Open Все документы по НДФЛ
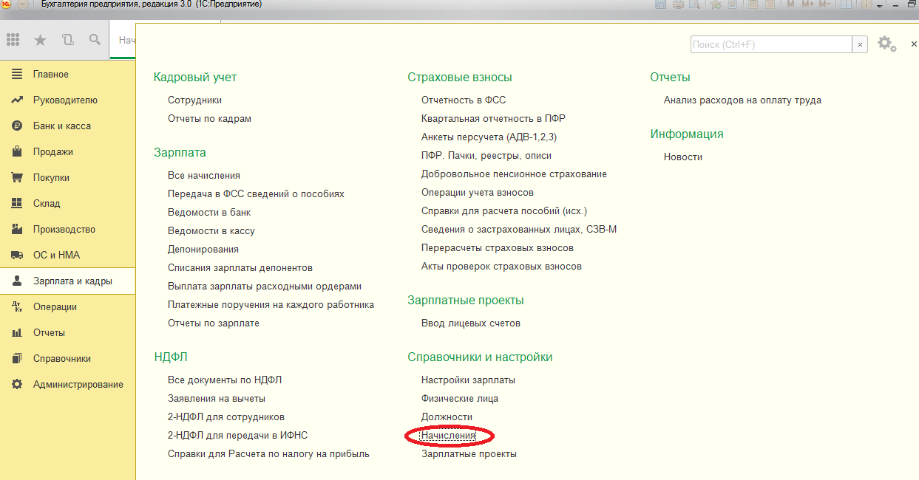The width and height of the screenshot is (919, 480). point(225,380)
